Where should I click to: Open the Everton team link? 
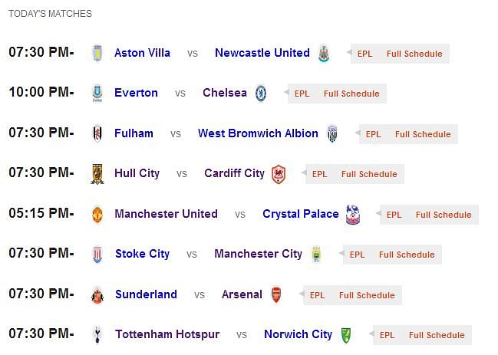tap(136, 93)
